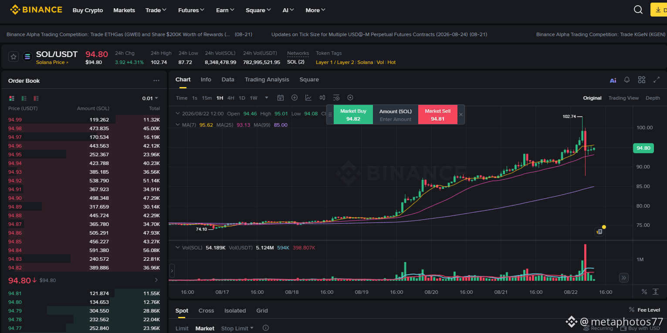
Task: Show both buy and sell orders view
Action: 12,98
